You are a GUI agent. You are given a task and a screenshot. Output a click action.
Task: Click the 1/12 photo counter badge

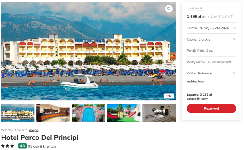(x=169, y=96)
